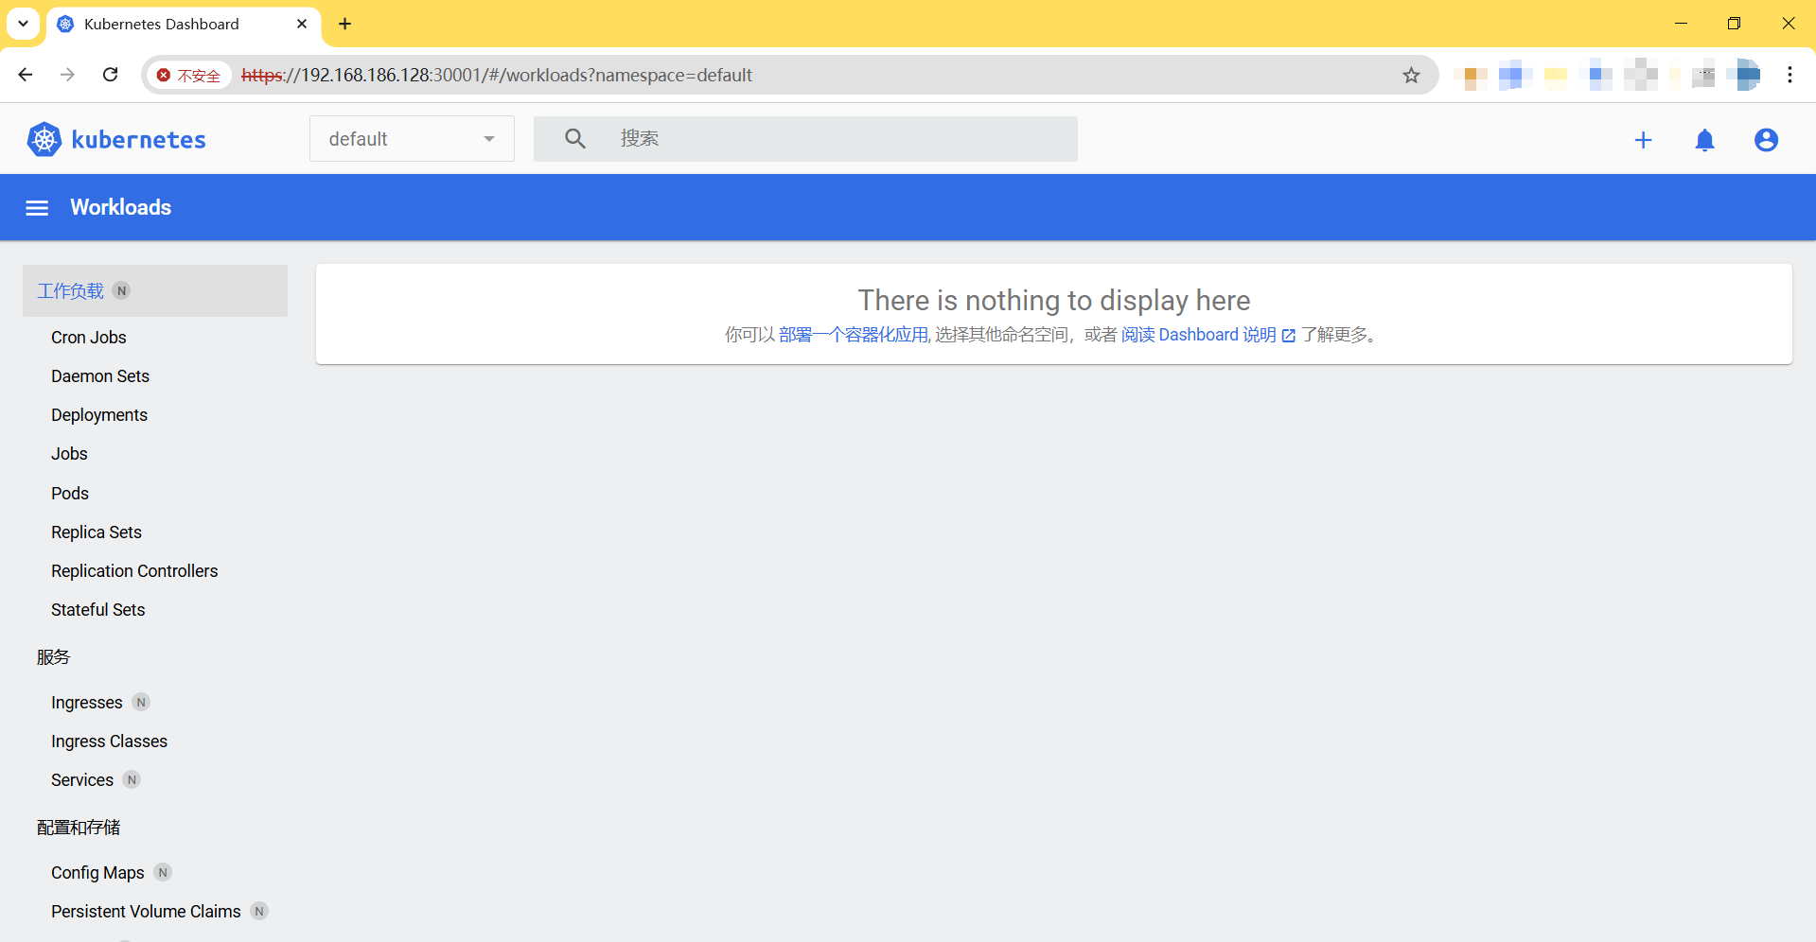Open the default namespace dropdown
The image size is (1816, 942).
coord(412,139)
